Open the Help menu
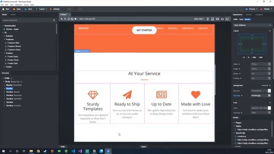 pos(32,5)
